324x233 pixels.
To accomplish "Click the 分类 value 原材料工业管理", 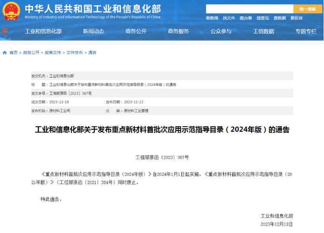I will 136,111.
